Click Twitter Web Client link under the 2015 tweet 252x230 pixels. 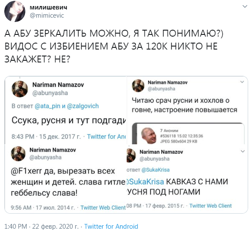tap(210, 206)
